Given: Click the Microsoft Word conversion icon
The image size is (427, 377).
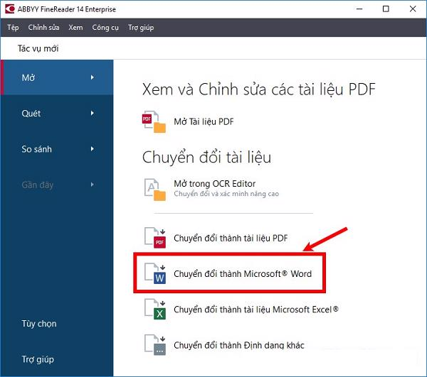Looking at the screenshot, I should 154,273.
